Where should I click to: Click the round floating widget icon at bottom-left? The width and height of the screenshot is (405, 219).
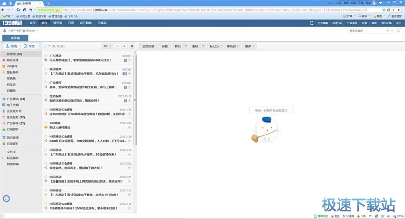click(6, 199)
